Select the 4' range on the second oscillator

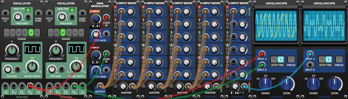pos(75,33)
